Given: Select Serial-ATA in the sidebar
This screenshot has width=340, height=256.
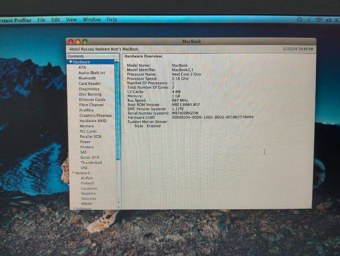Looking at the screenshot, I should 89,157.
